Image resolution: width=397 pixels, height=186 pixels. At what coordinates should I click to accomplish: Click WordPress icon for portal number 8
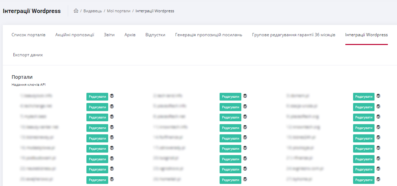(245, 117)
